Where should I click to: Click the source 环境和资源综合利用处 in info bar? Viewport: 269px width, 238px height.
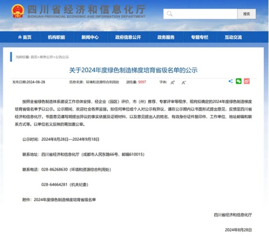pos(102,82)
